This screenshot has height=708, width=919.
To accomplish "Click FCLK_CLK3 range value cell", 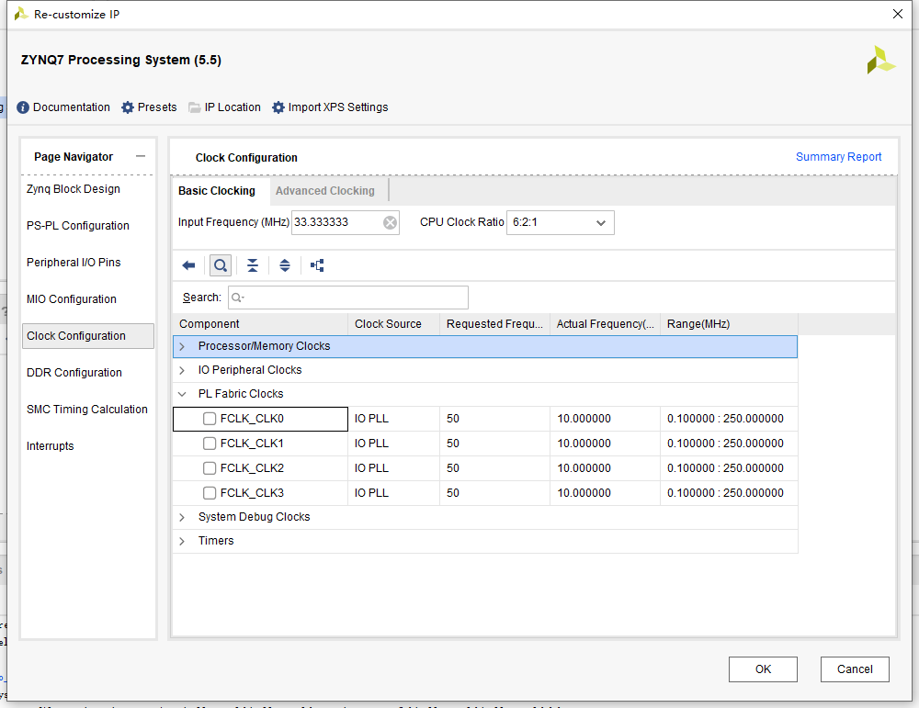I will tap(729, 492).
